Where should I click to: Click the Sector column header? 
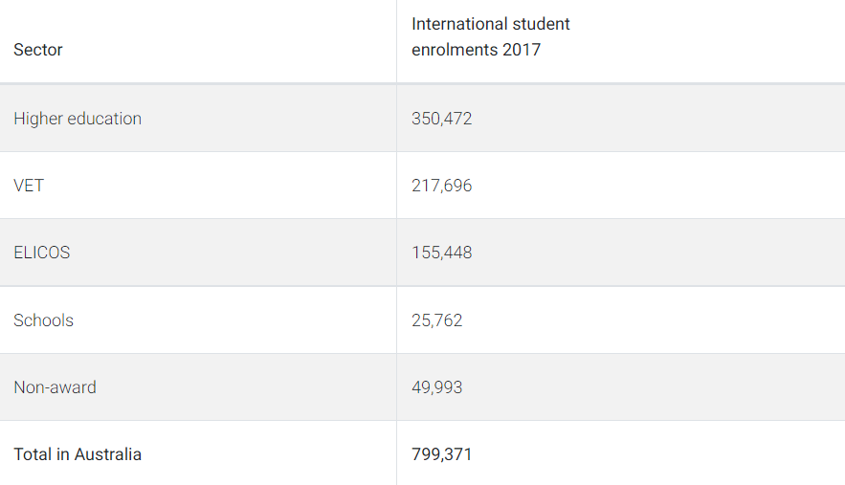pyautogui.click(x=38, y=50)
